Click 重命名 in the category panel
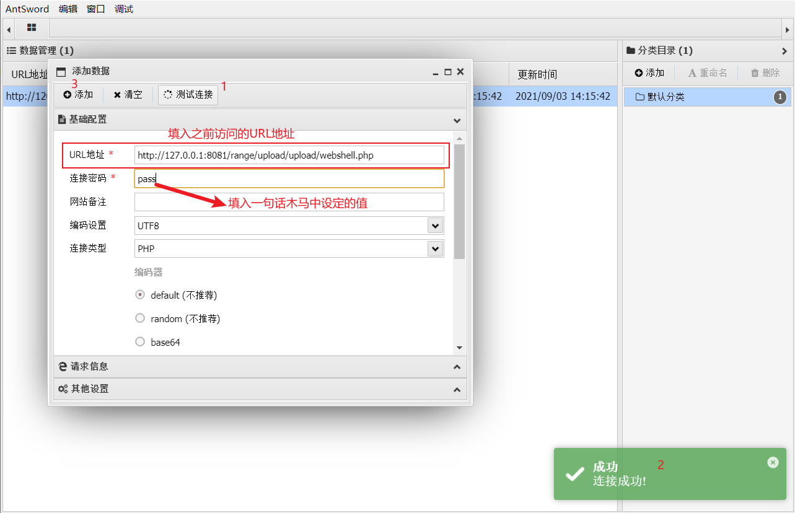This screenshot has height=513, width=795. tap(708, 73)
